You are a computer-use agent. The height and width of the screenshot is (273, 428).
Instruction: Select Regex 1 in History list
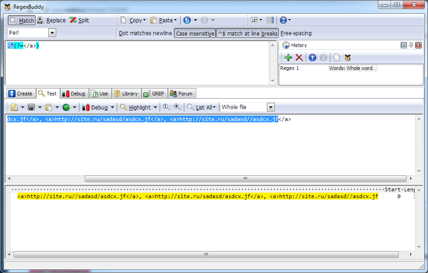tap(289, 68)
